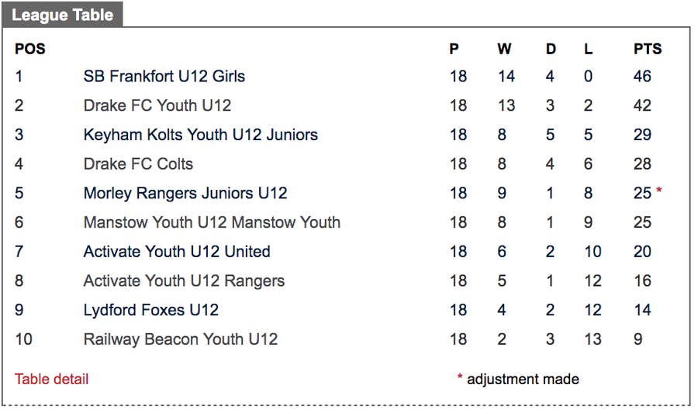Click the POS column header

click(x=30, y=49)
